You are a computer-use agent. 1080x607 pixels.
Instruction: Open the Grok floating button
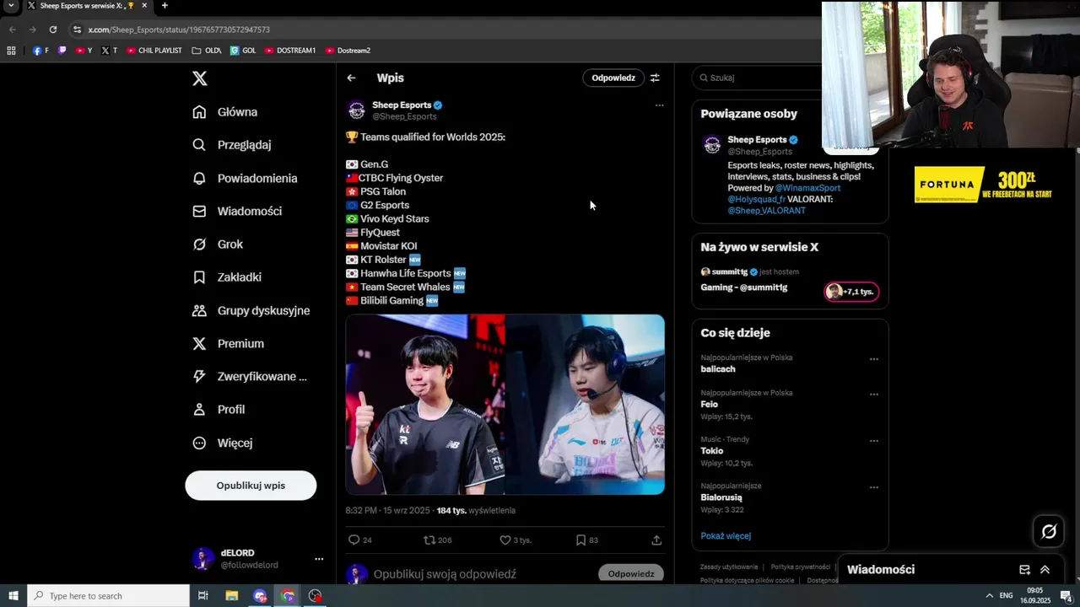click(1049, 531)
